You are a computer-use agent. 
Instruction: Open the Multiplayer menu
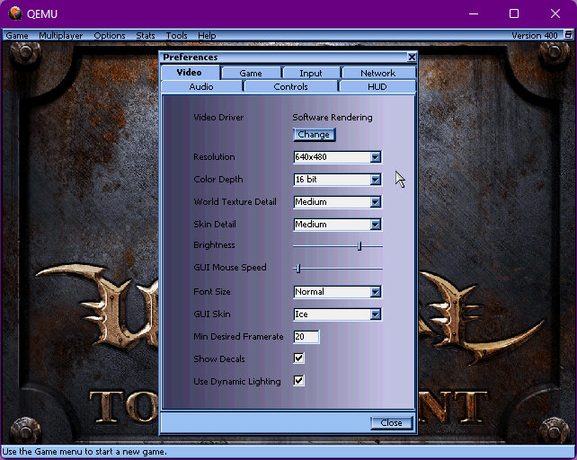[61, 36]
